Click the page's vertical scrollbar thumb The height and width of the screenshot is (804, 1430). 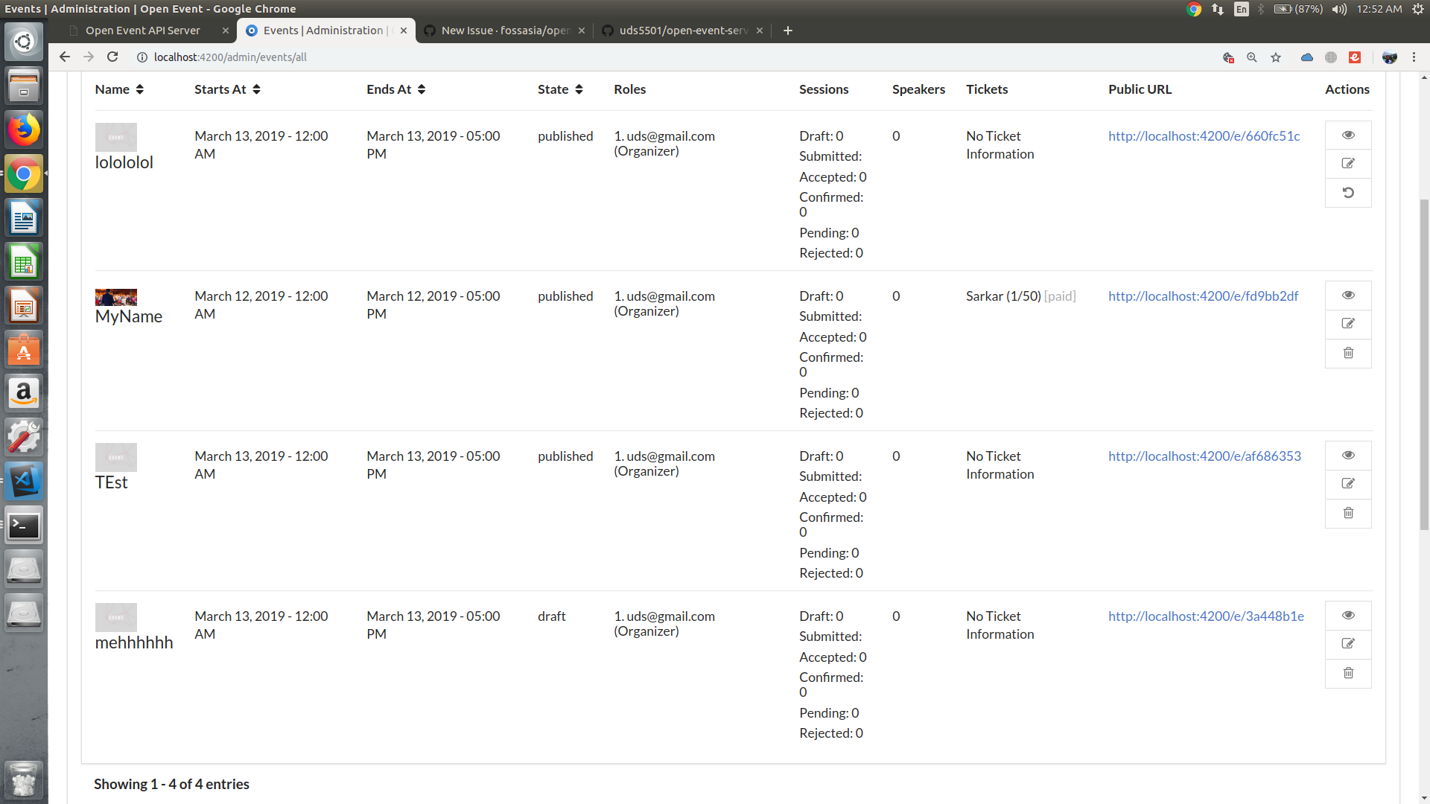pos(1424,365)
